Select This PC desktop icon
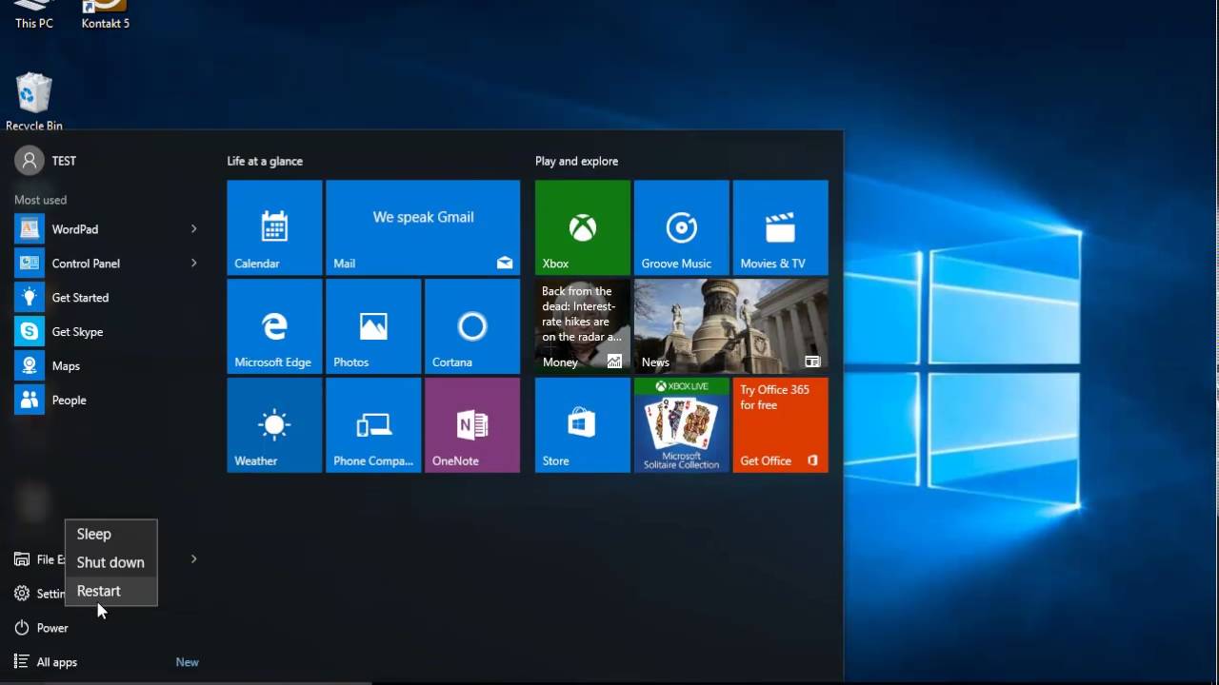Image resolution: width=1219 pixels, height=685 pixels. click(34, 14)
